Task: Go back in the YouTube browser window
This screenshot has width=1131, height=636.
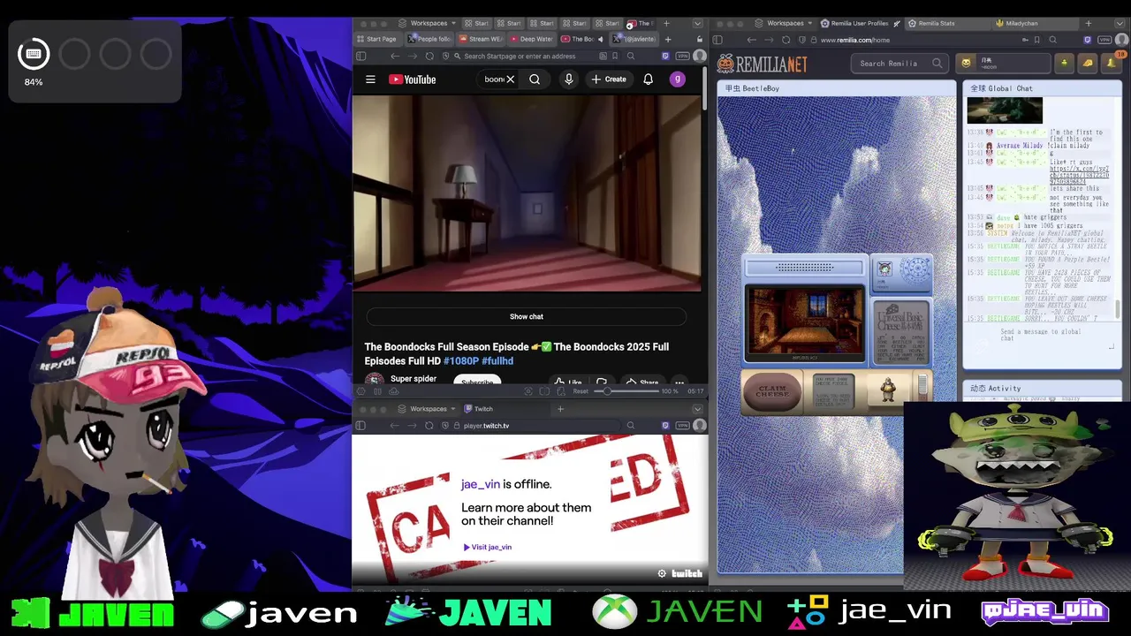Action: 395,56
